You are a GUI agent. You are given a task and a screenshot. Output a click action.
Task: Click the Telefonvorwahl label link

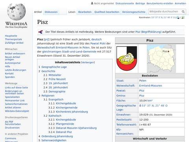(126, 125)
